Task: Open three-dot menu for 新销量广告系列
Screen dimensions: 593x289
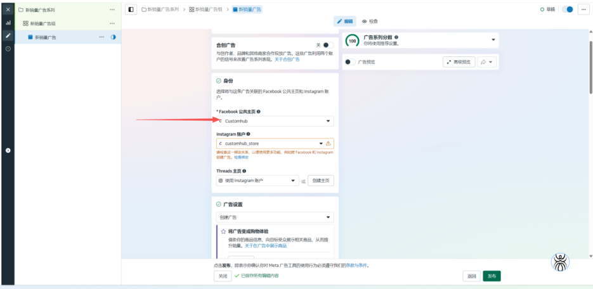Action: pyautogui.click(x=112, y=10)
